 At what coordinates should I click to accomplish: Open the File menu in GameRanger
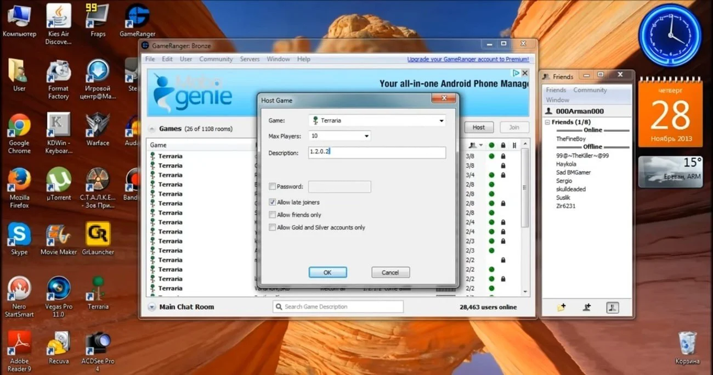click(x=150, y=59)
